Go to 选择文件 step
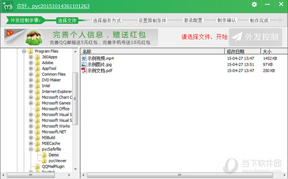Image resolution: width=288 pixels, height=179 pixels. [67, 21]
